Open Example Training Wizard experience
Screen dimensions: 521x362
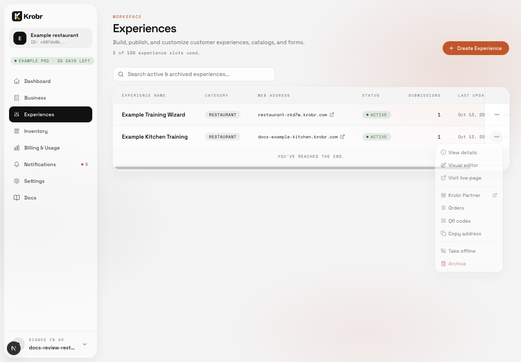pyautogui.click(x=153, y=115)
